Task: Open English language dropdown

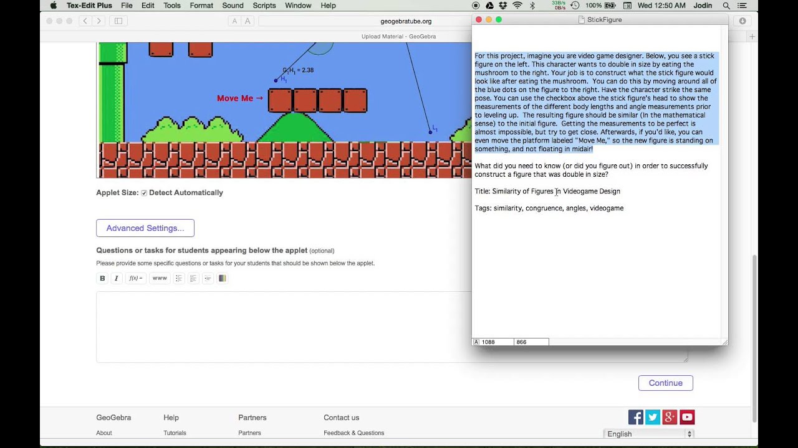Action: 648,434
